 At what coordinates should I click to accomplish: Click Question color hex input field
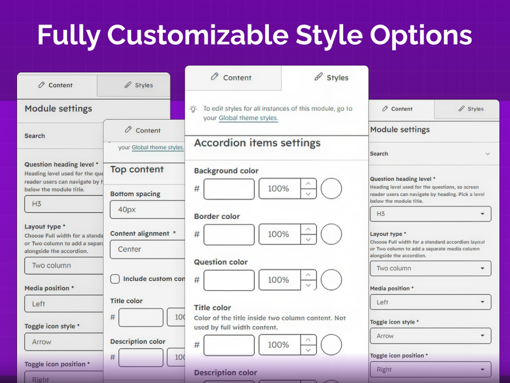click(x=229, y=280)
